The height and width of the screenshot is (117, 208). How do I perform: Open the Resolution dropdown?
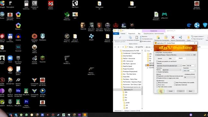click(x=194, y=71)
